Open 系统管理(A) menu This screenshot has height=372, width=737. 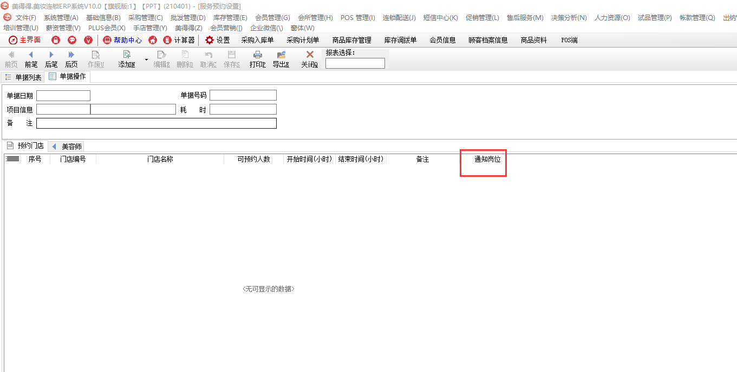click(61, 18)
